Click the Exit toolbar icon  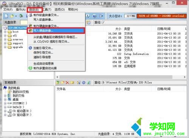(101, 16)
